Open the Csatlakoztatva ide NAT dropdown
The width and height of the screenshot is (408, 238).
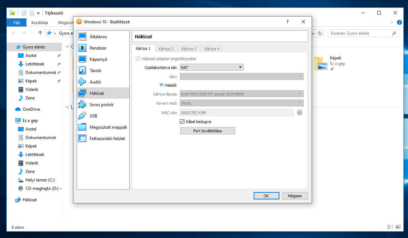click(212, 68)
